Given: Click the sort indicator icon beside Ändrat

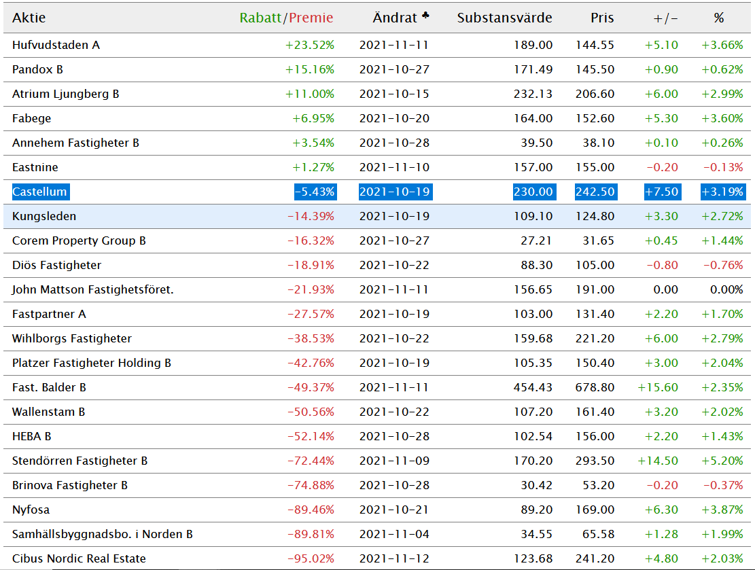Looking at the screenshot, I should [x=425, y=16].
